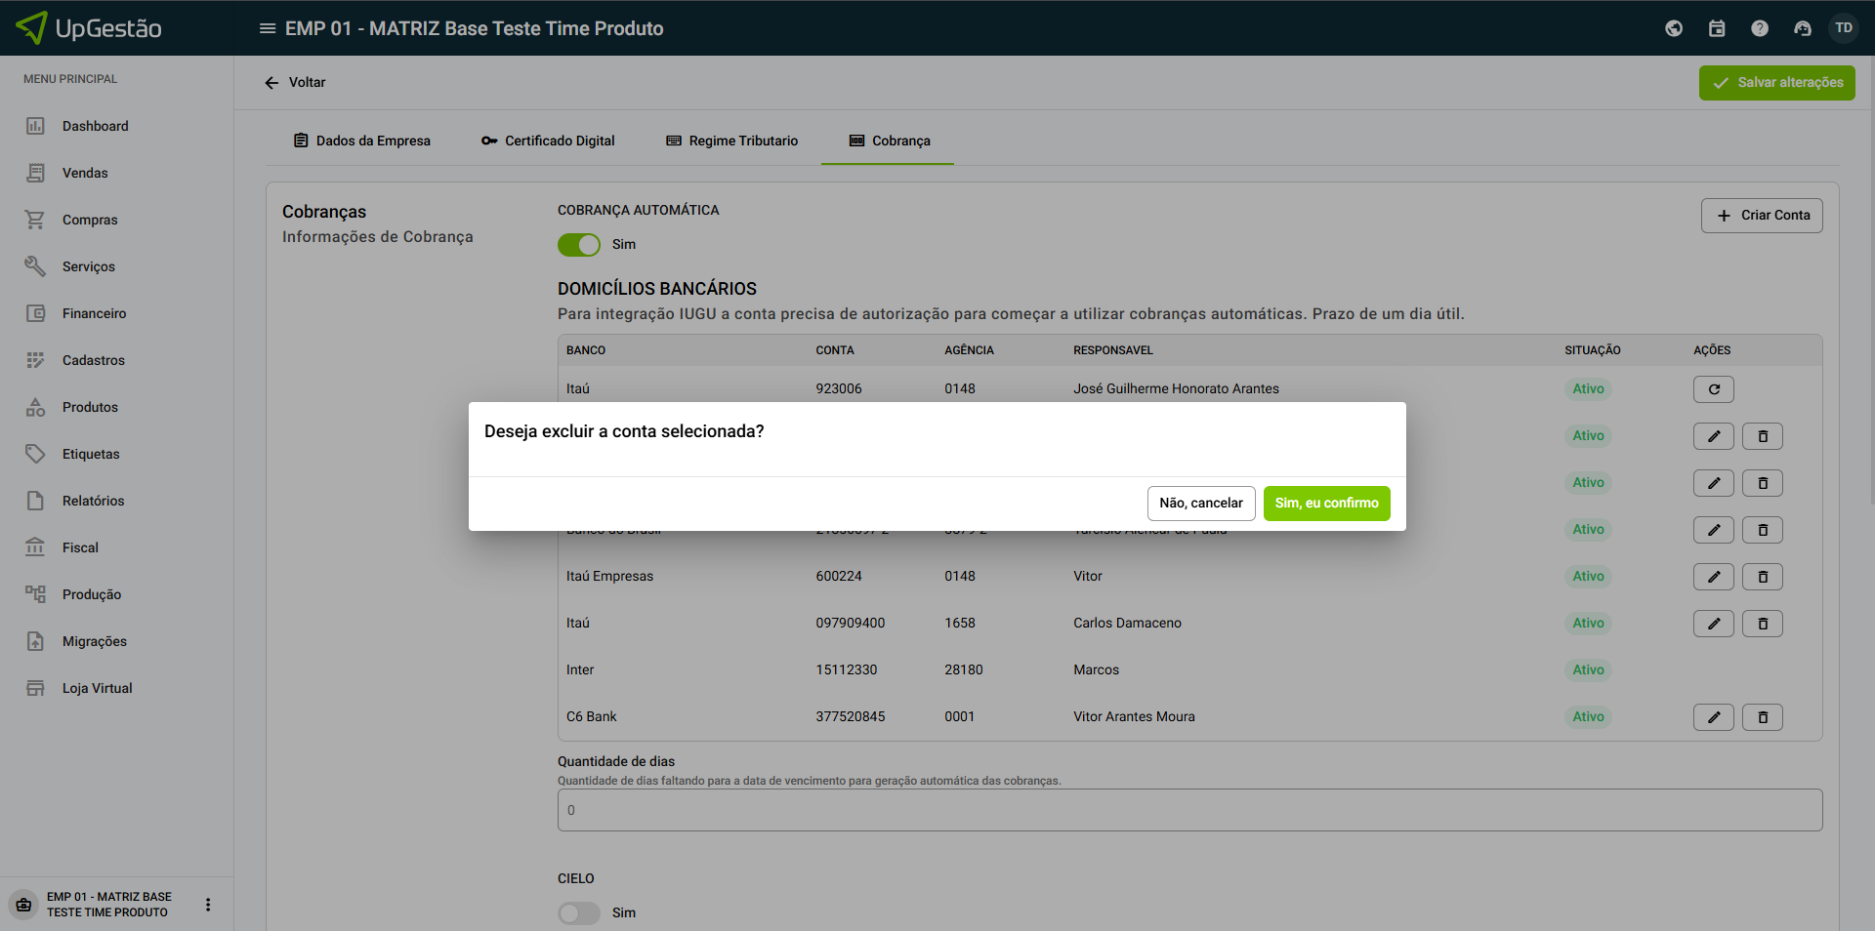Click the Quantidade de dias input field
The image size is (1875, 931).
point(1189,810)
